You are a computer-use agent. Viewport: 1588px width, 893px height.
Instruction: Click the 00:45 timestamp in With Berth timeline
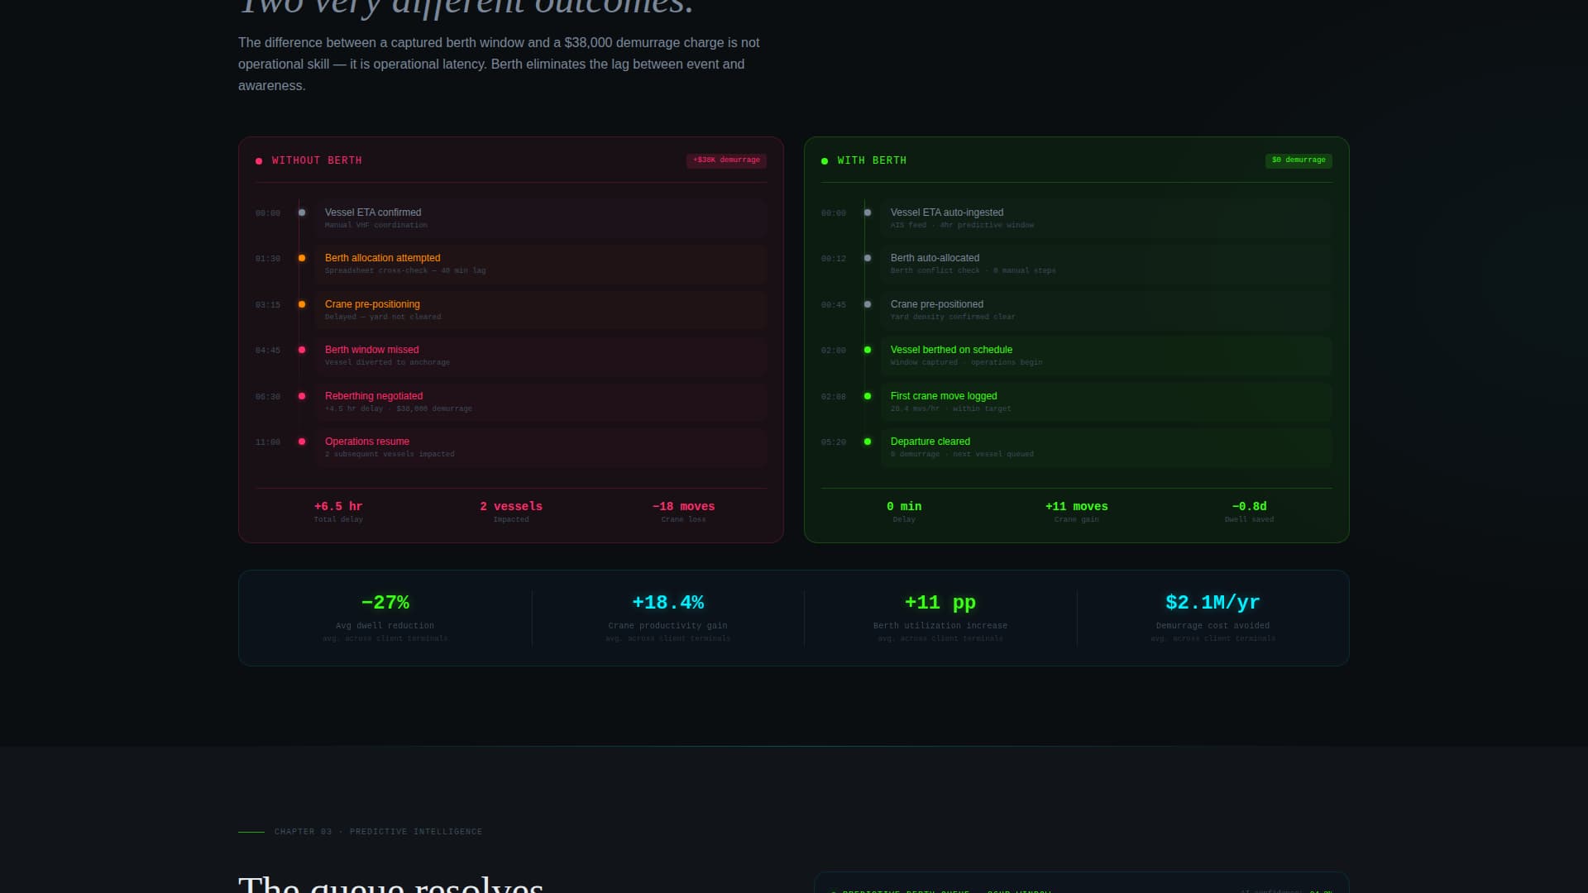pyautogui.click(x=834, y=305)
